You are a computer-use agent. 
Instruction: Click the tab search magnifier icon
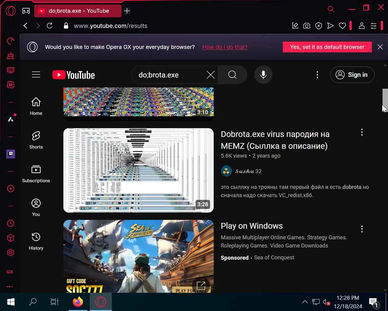tap(331, 9)
